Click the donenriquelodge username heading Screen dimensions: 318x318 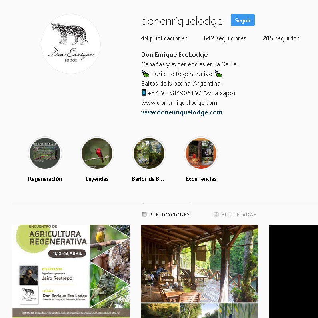(x=182, y=21)
